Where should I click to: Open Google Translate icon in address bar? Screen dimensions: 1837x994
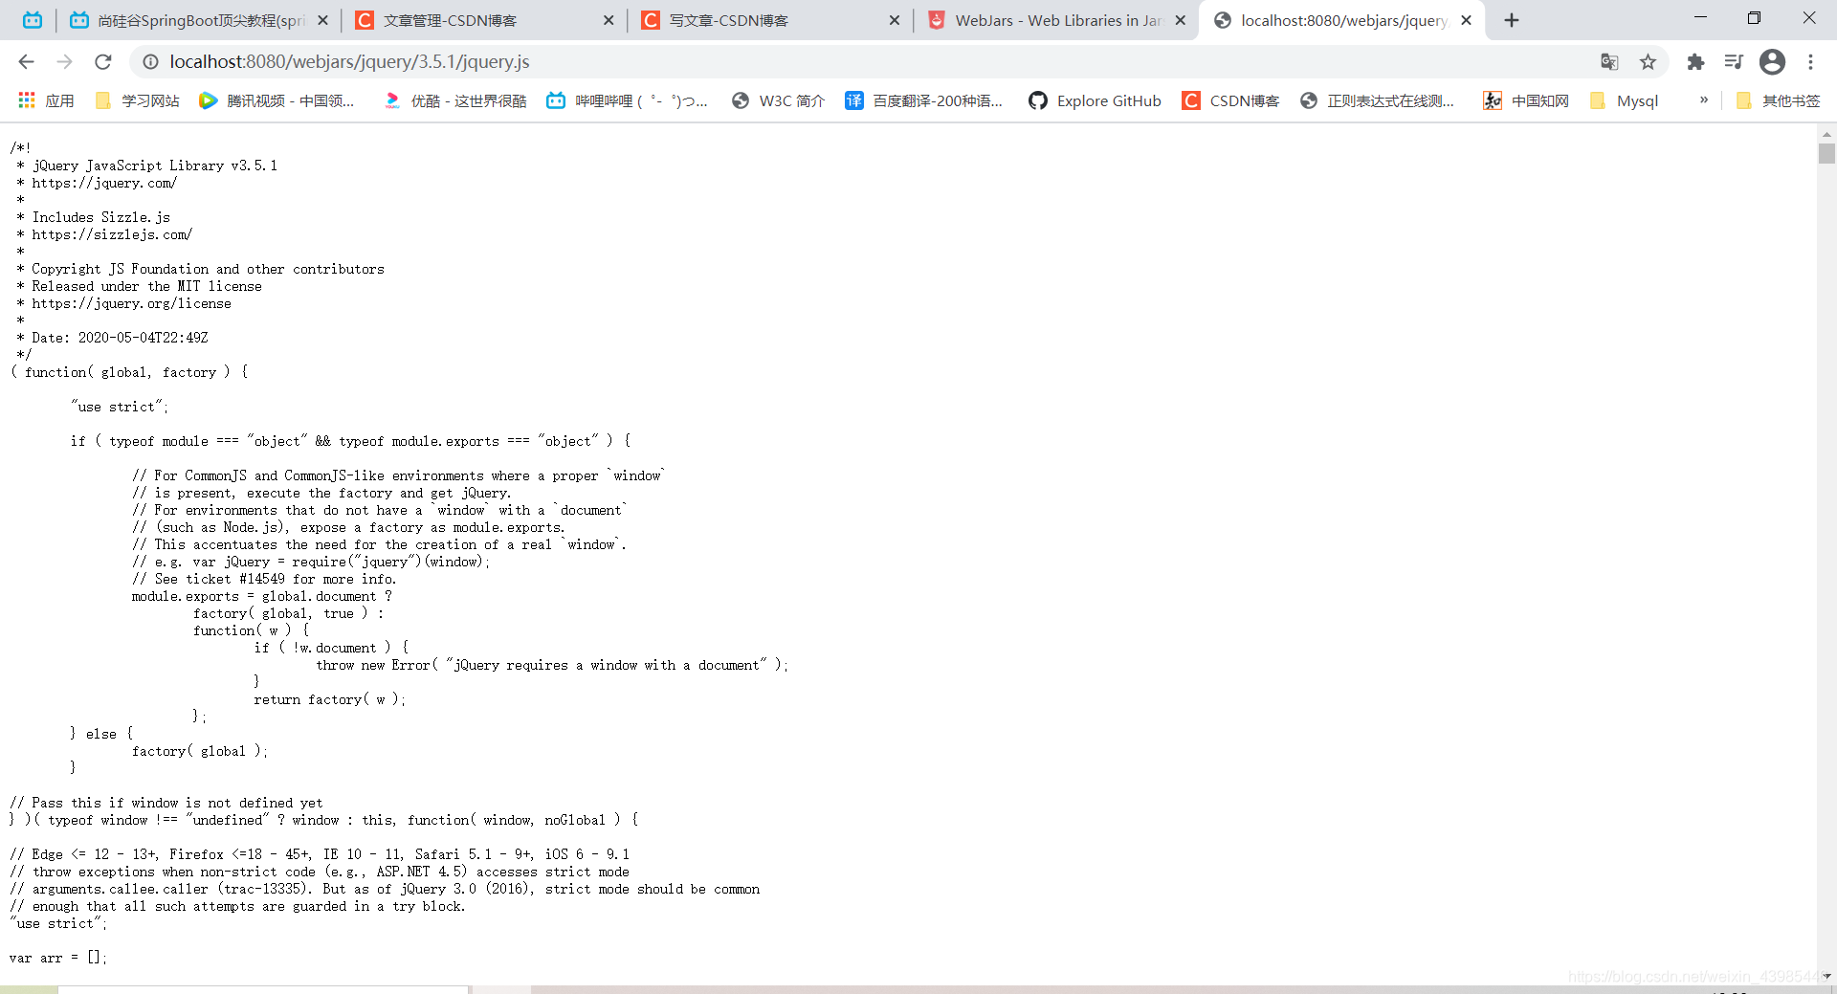pos(1609,62)
